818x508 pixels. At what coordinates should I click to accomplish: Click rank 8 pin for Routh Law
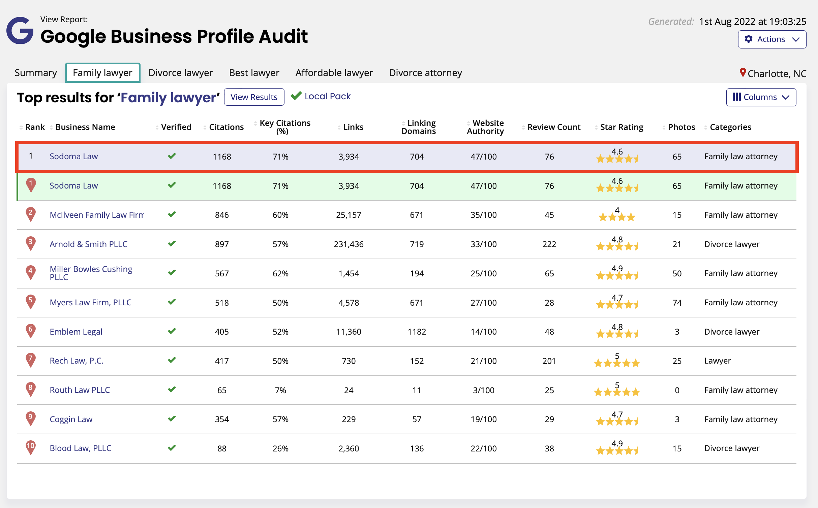coord(31,390)
